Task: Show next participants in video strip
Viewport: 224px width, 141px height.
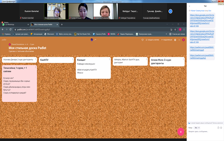Action: pyautogui.click(x=170, y=11)
